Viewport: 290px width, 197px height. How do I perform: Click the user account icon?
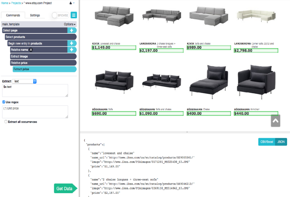click(71, 3)
